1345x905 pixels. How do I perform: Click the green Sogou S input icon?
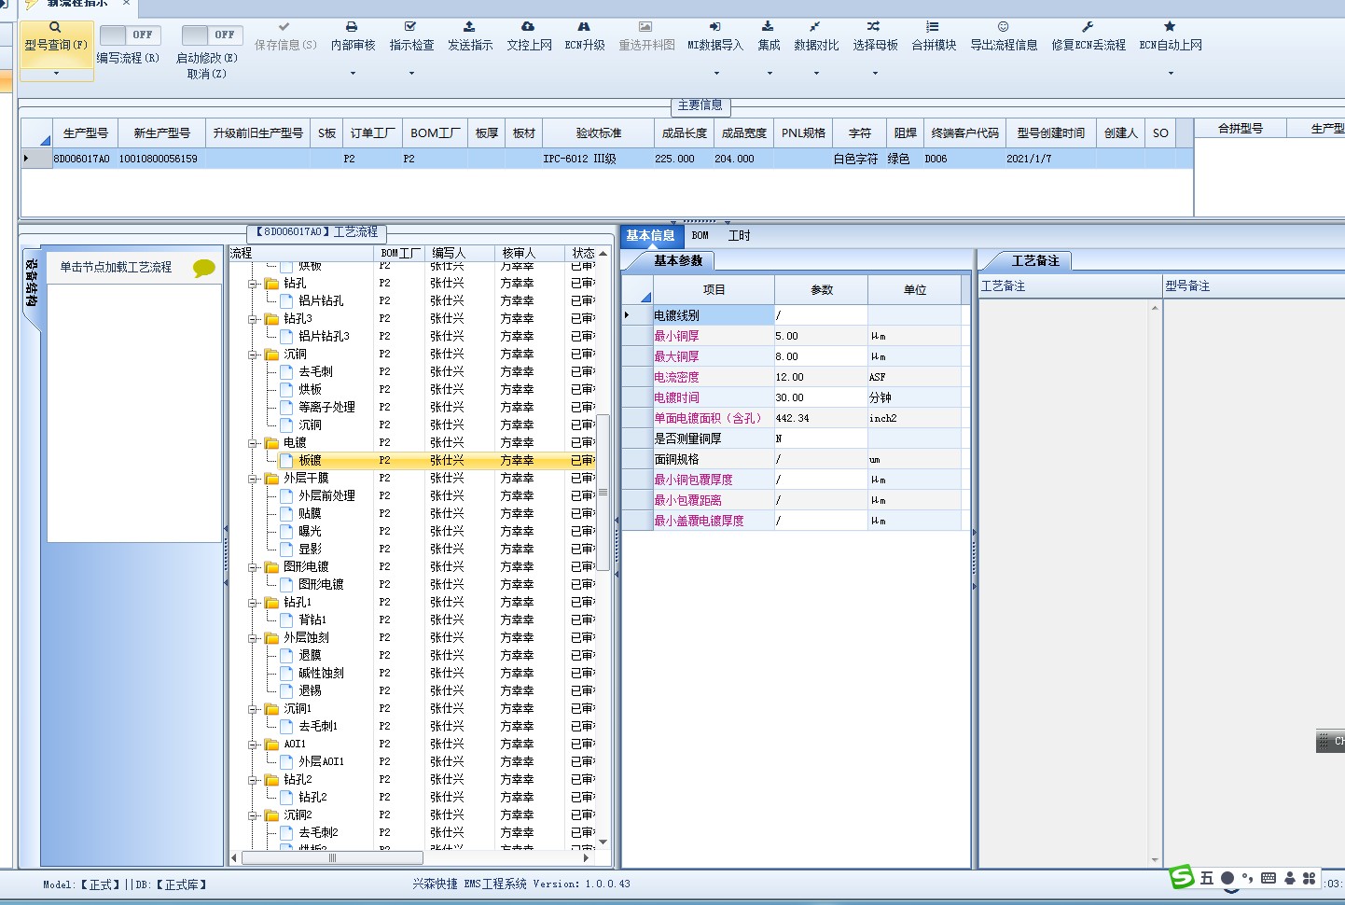[1182, 877]
